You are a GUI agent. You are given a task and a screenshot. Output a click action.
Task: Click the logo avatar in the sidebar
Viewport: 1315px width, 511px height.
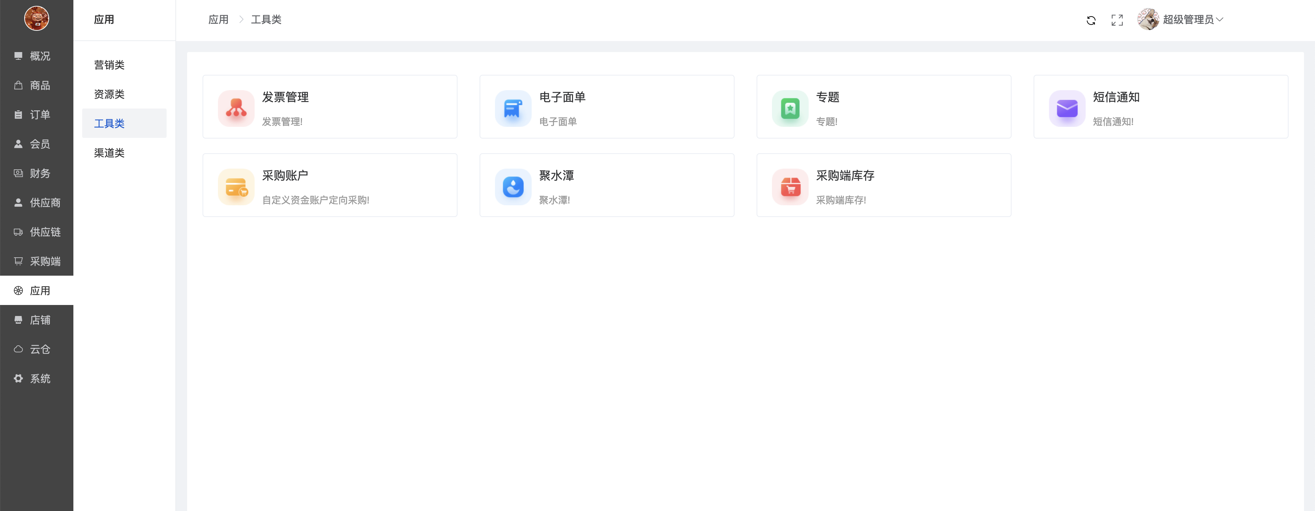tap(37, 18)
